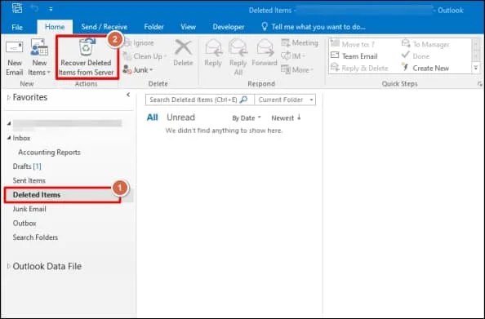Open the New Items button
The height and width of the screenshot is (319, 485).
pos(39,57)
